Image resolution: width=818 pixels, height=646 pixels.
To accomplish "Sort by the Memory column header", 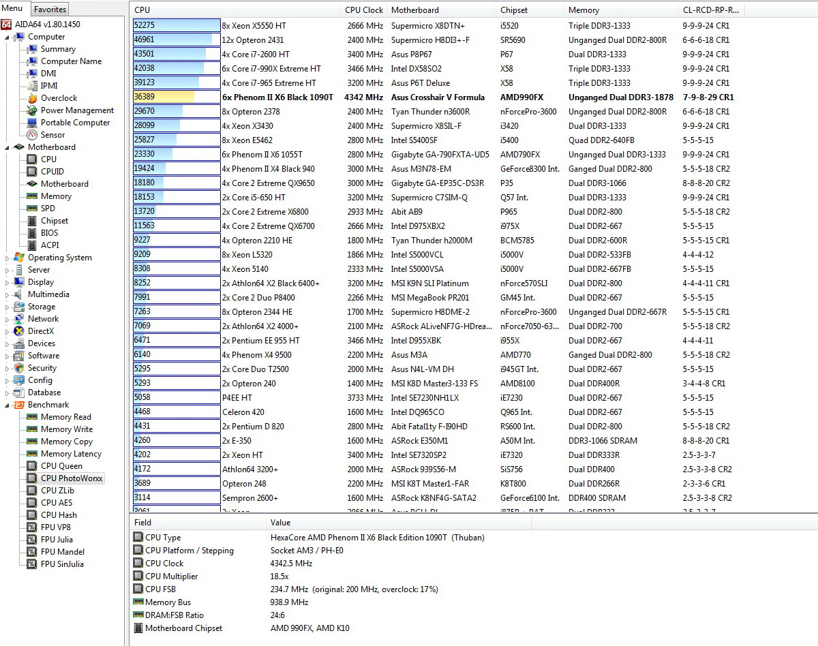I will 621,10.
